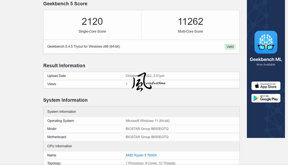The width and height of the screenshot is (288, 165).
Task: Open the Get it on Google Play badge
Action: pos(265,98)
